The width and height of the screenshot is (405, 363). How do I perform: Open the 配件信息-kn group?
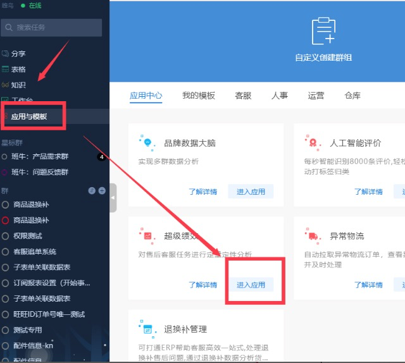[33, 346]
